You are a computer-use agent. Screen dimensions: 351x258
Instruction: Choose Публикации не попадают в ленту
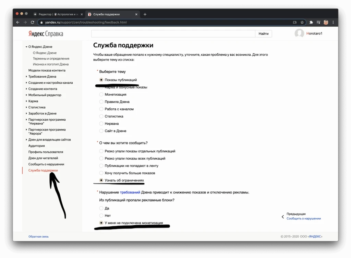click(x=101, y=166)
